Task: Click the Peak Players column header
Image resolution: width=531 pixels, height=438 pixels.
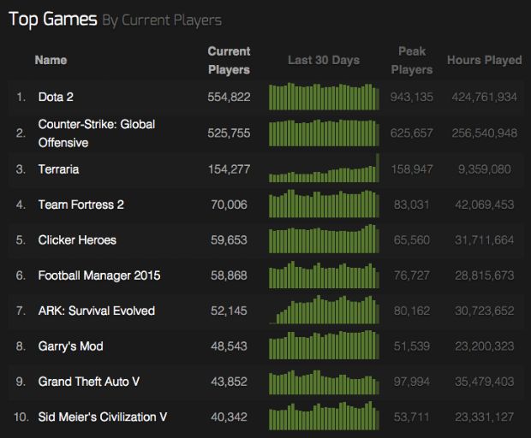Action: pyautogui.click(x=412, y=61)
